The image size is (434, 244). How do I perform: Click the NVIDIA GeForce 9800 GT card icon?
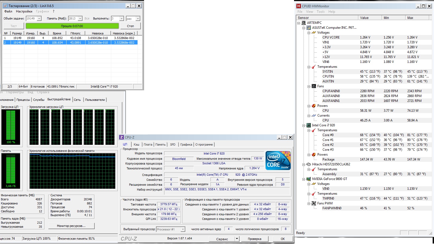point(309,179)
